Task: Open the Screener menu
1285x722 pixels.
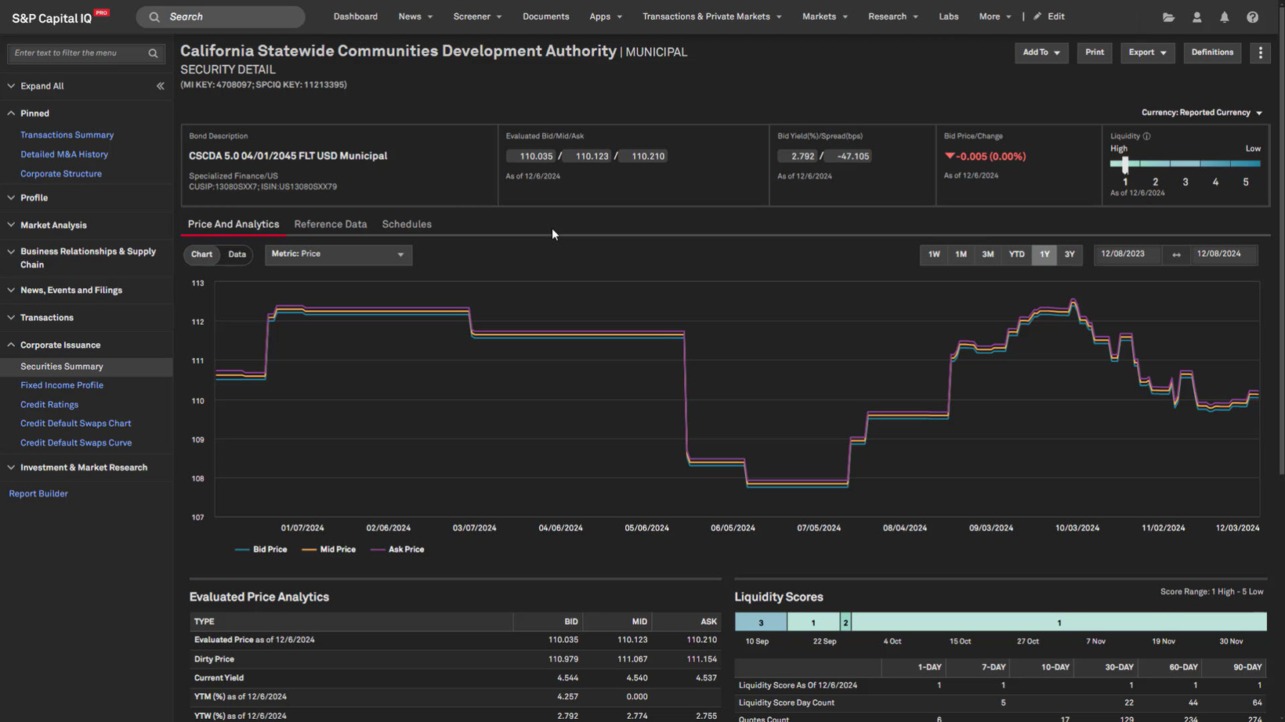Action: pos(477,16)
